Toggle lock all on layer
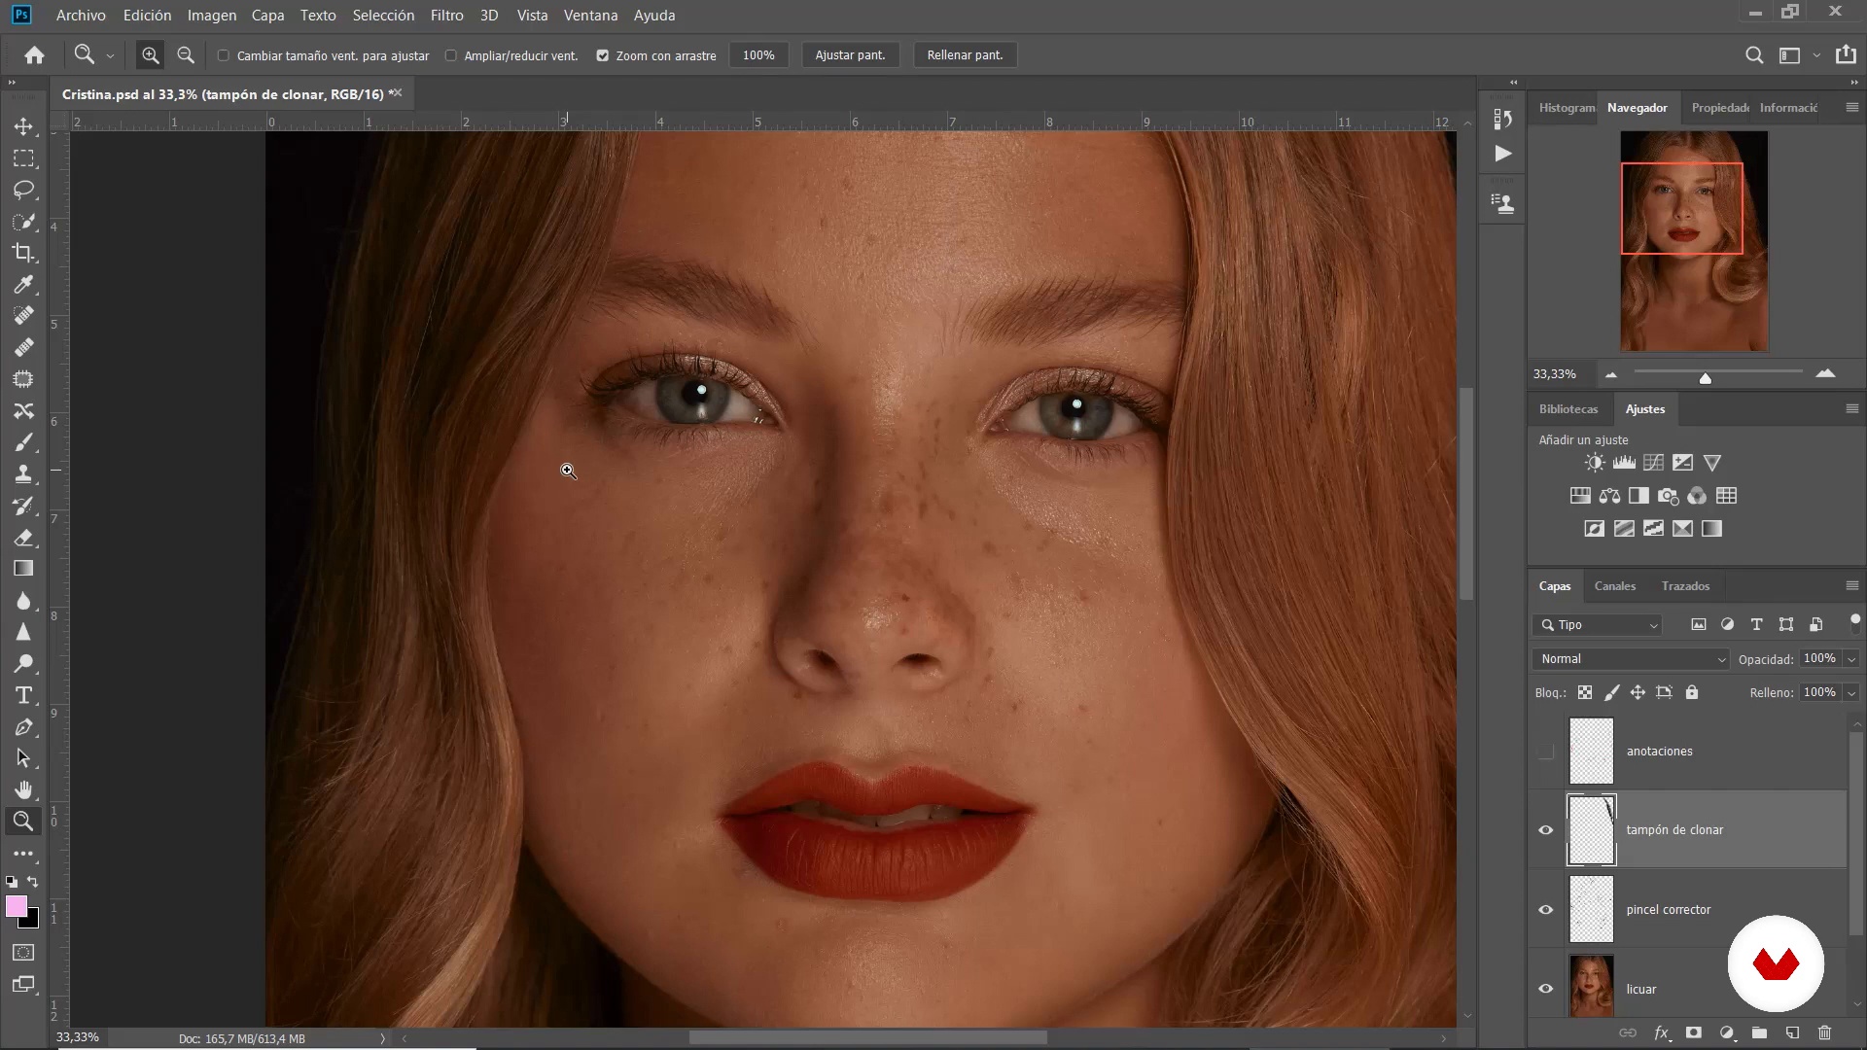Viewport: 1867px width, 1050px height. pyautogui.click(x=1692, y=693)
